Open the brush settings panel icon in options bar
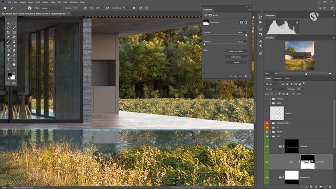 pos(30,8)
